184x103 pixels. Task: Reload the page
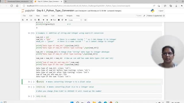[x=11, y=6]
